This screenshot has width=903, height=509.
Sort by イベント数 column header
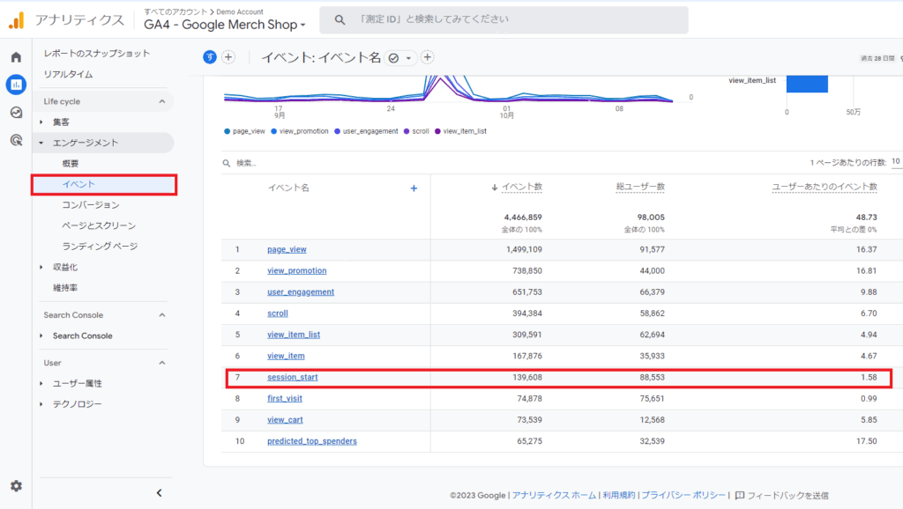[x=521, y=187]
